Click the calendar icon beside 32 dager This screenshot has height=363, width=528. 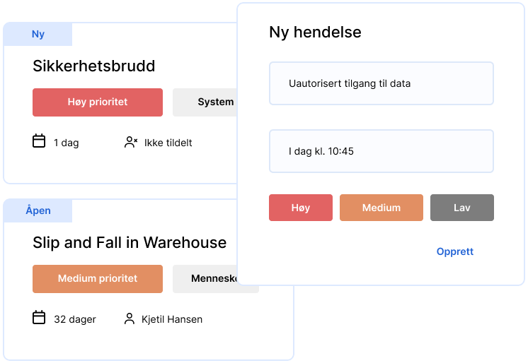pos(39,318)
